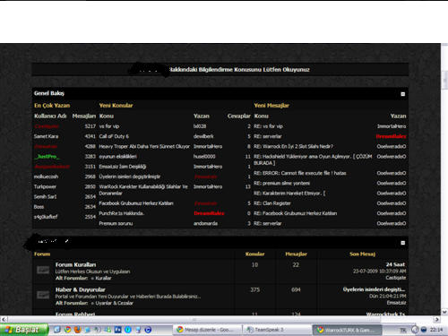Image resolution: width=448 pixels, height=336 pixels.
Task: Open 'Facebook Grubumuz Herkez Katılsın' under Yeni Konular
Action: coord(136,203)
